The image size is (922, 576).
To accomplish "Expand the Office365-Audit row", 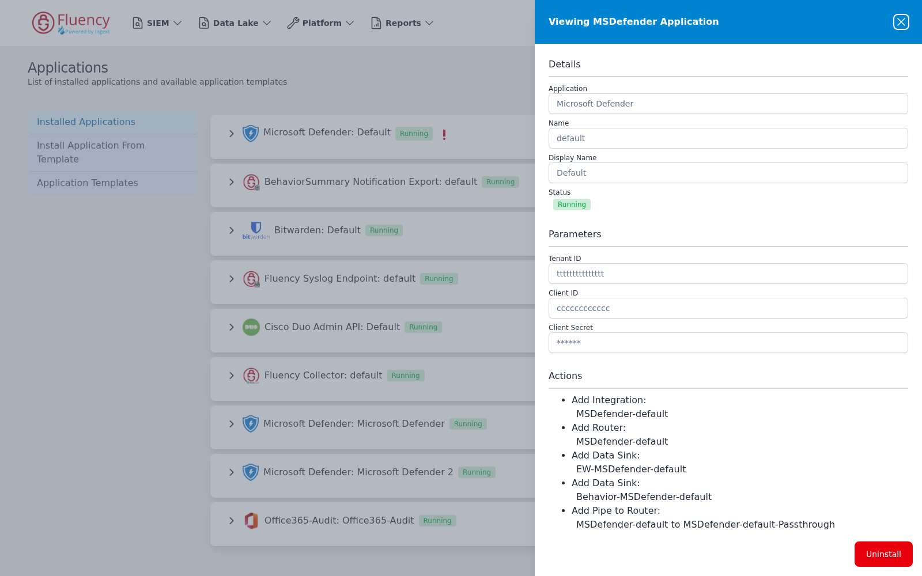I will tap(232, 521).
